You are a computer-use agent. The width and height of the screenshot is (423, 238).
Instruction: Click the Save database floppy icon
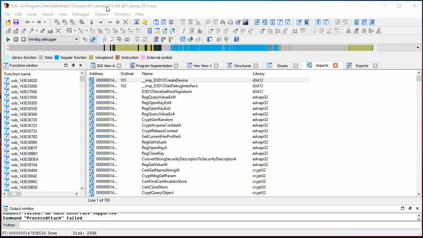tap(16, 22)
